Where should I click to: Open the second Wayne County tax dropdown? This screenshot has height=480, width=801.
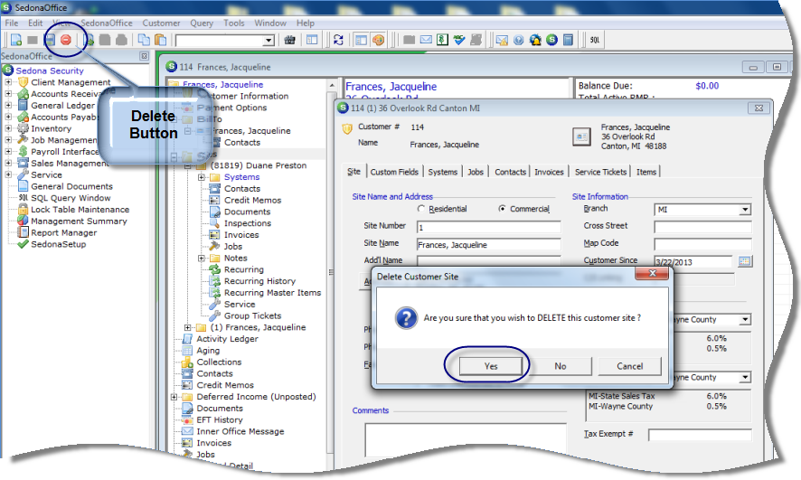[745, 378]
